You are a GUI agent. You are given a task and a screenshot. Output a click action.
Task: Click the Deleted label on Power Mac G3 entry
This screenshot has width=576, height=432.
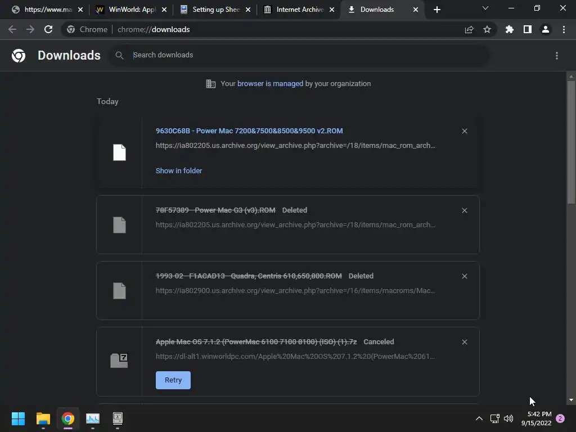tap(295, 210)
